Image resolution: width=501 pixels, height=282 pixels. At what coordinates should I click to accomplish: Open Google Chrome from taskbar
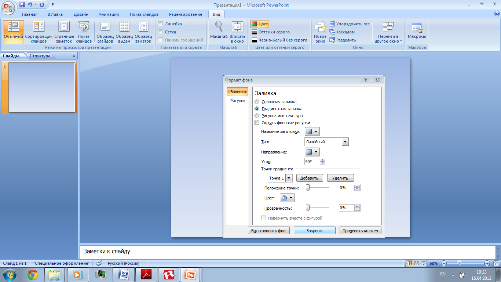point(33,275)
